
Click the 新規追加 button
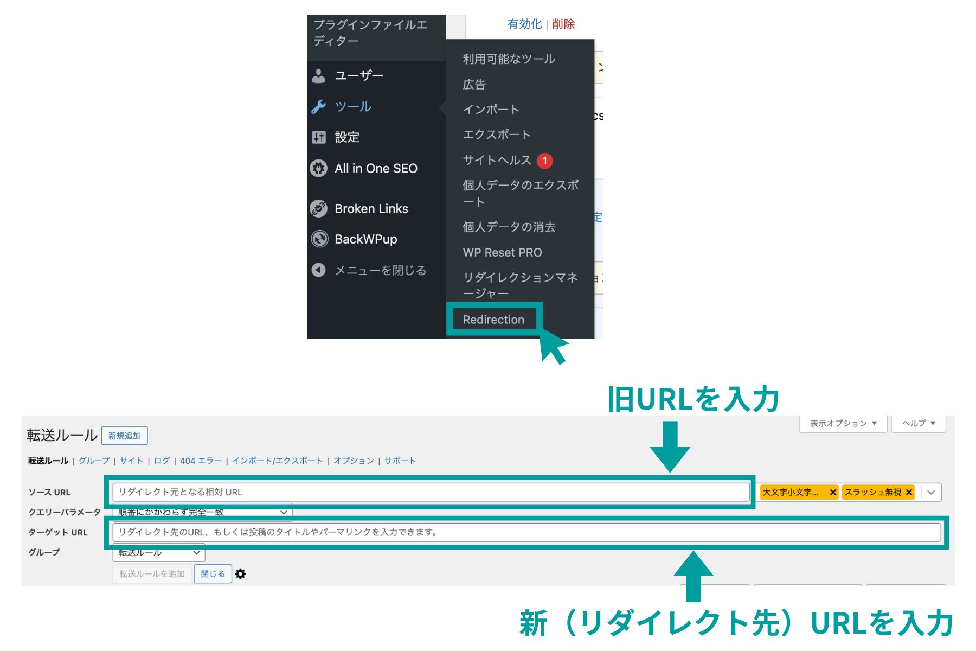click(125, 436)
